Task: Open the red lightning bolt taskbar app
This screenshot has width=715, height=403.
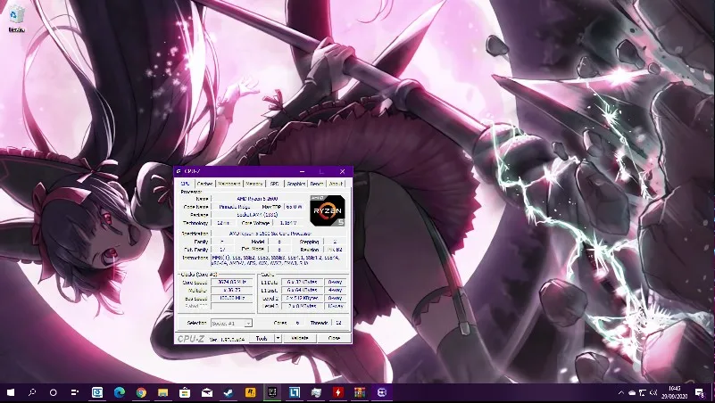Action: coord(338,392)
